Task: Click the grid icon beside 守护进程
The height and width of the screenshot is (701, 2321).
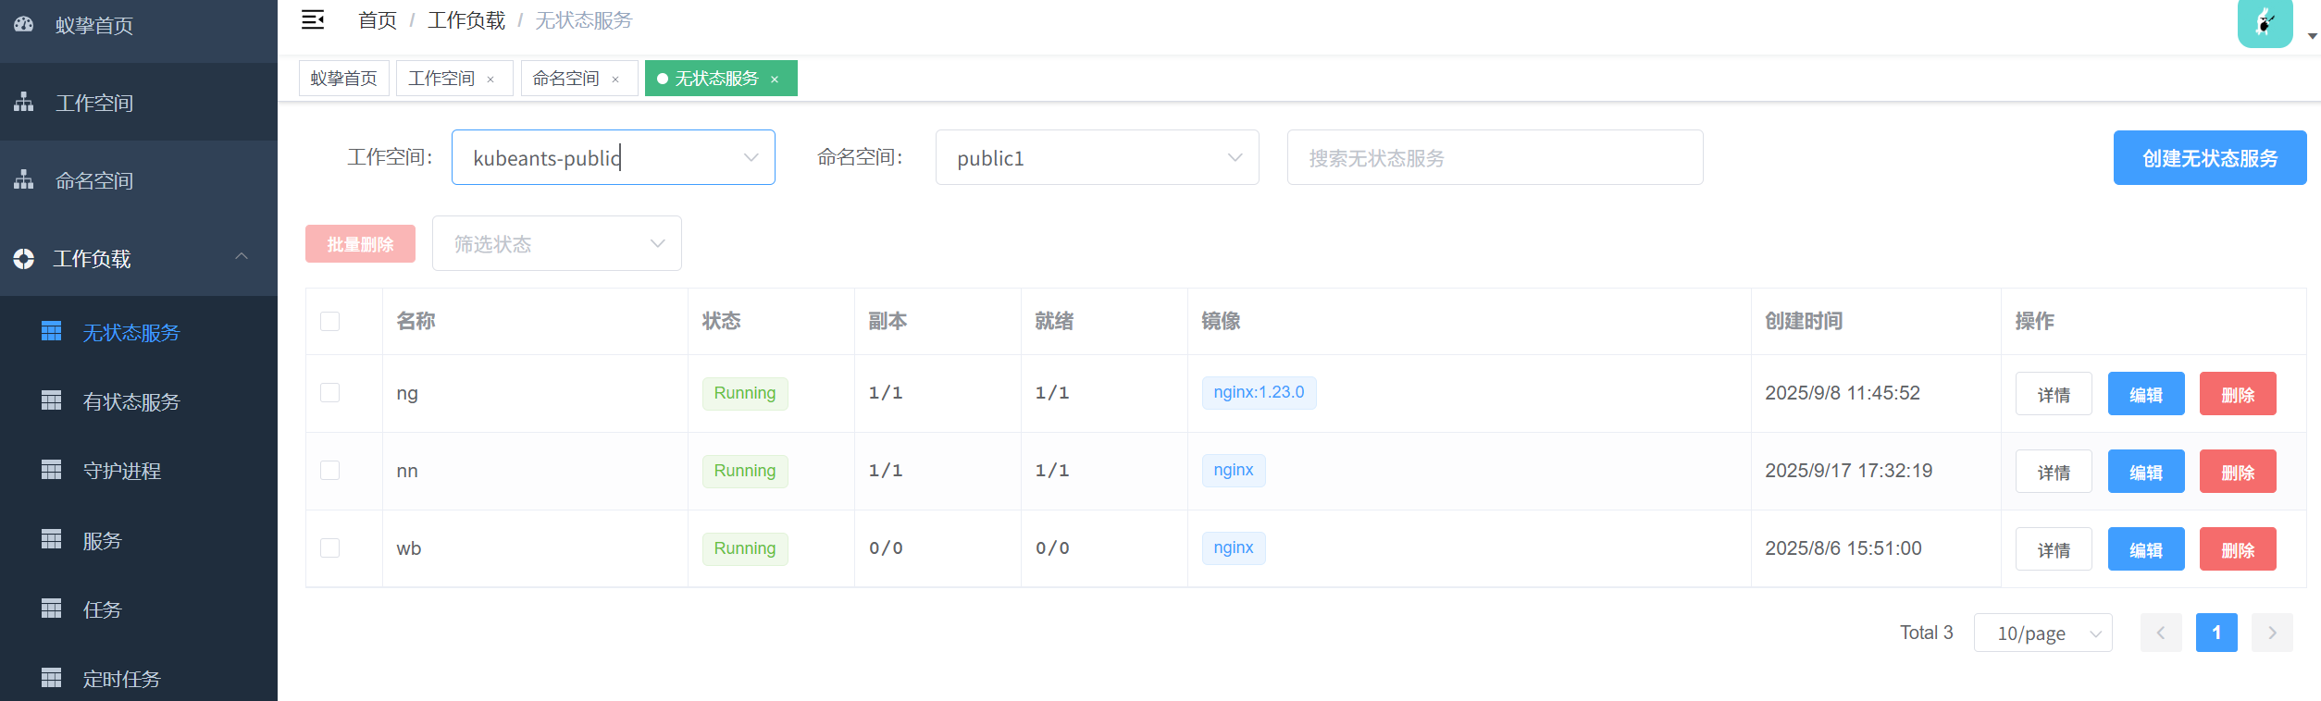Action: click(x=52, y=470)
